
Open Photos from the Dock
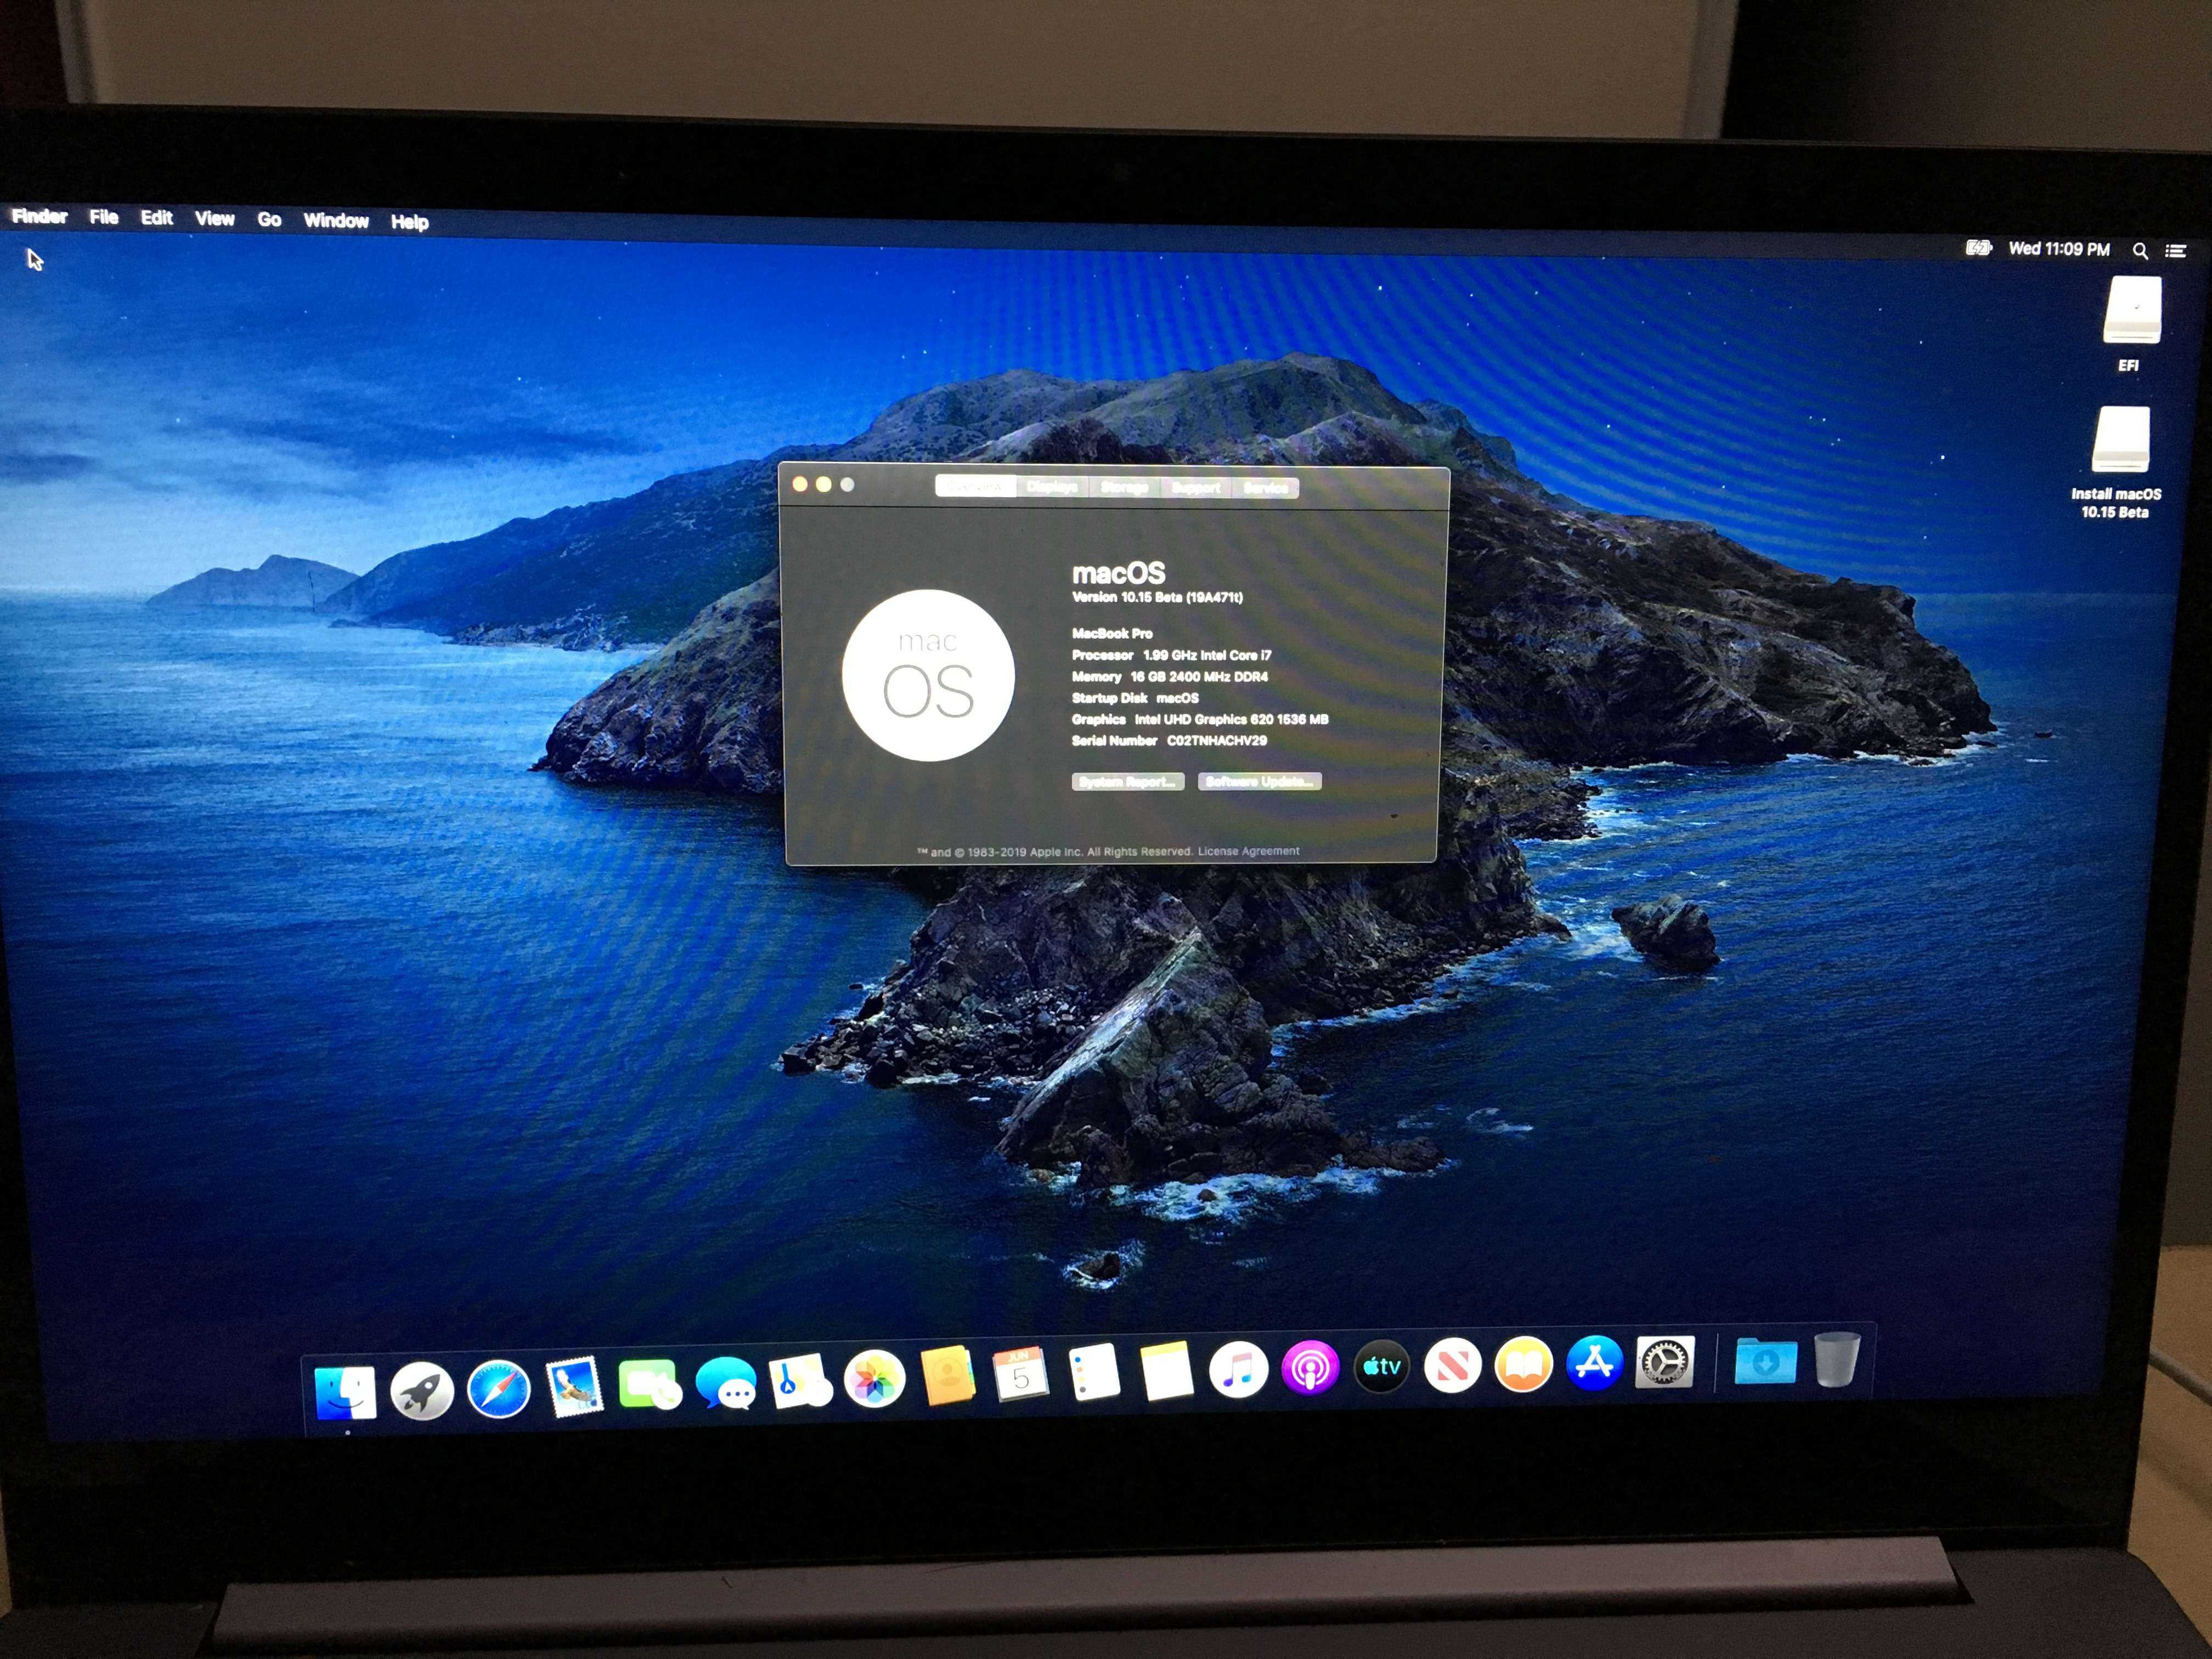point(874,1379)
